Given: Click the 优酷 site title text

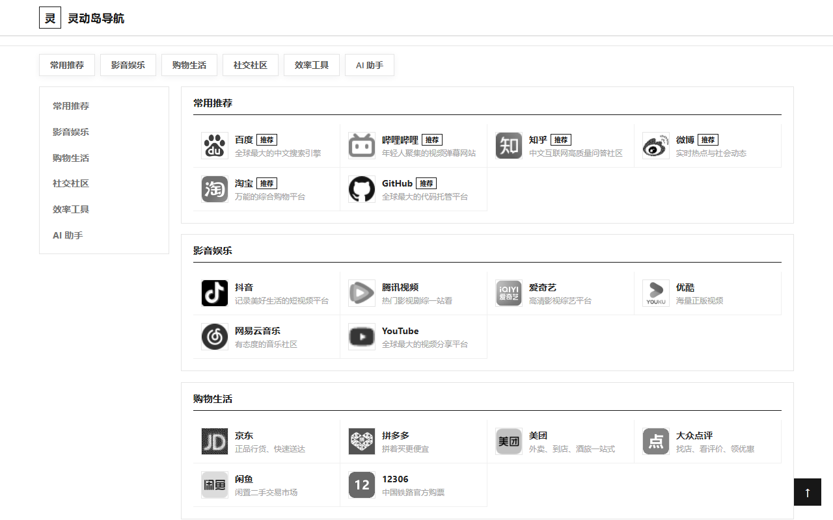Looking at the screenshot, I should click(x=685, y=287).
